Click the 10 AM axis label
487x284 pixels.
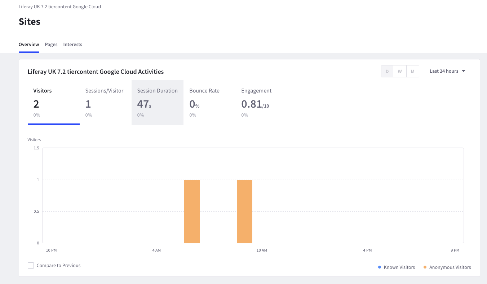click(262, 250)
